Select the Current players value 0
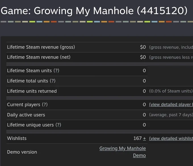This screenshot has width=193, height=166. pyautogui.click(x=144, y=105)
